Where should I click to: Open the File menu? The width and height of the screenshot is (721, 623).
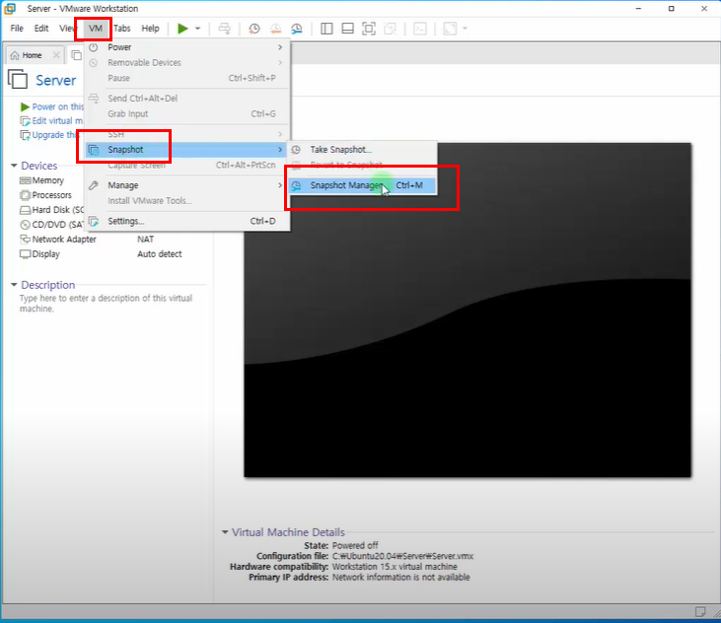[17, 29]
